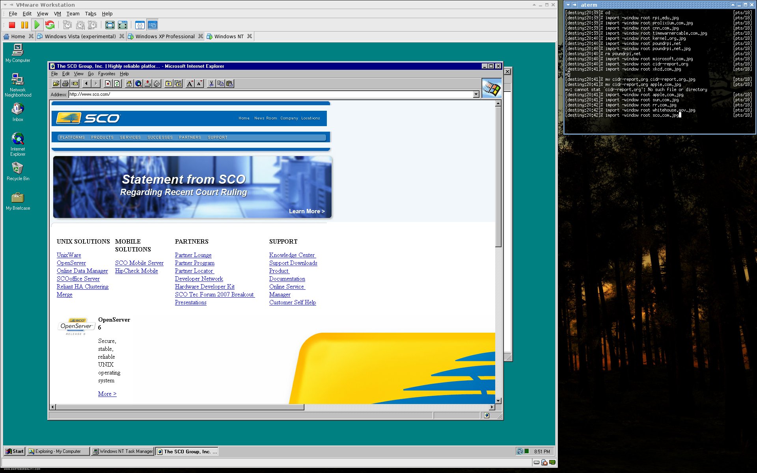Expand the Address bar dropdown arrow

pos(476,95)
